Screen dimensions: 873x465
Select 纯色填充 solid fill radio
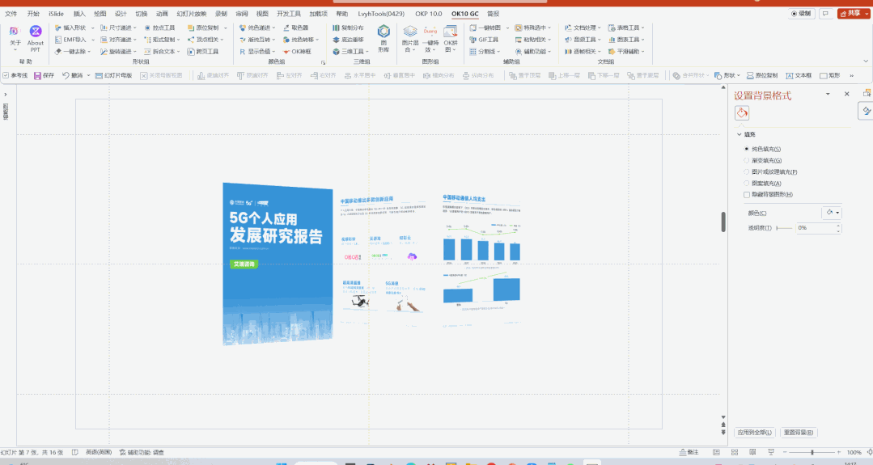747,149
